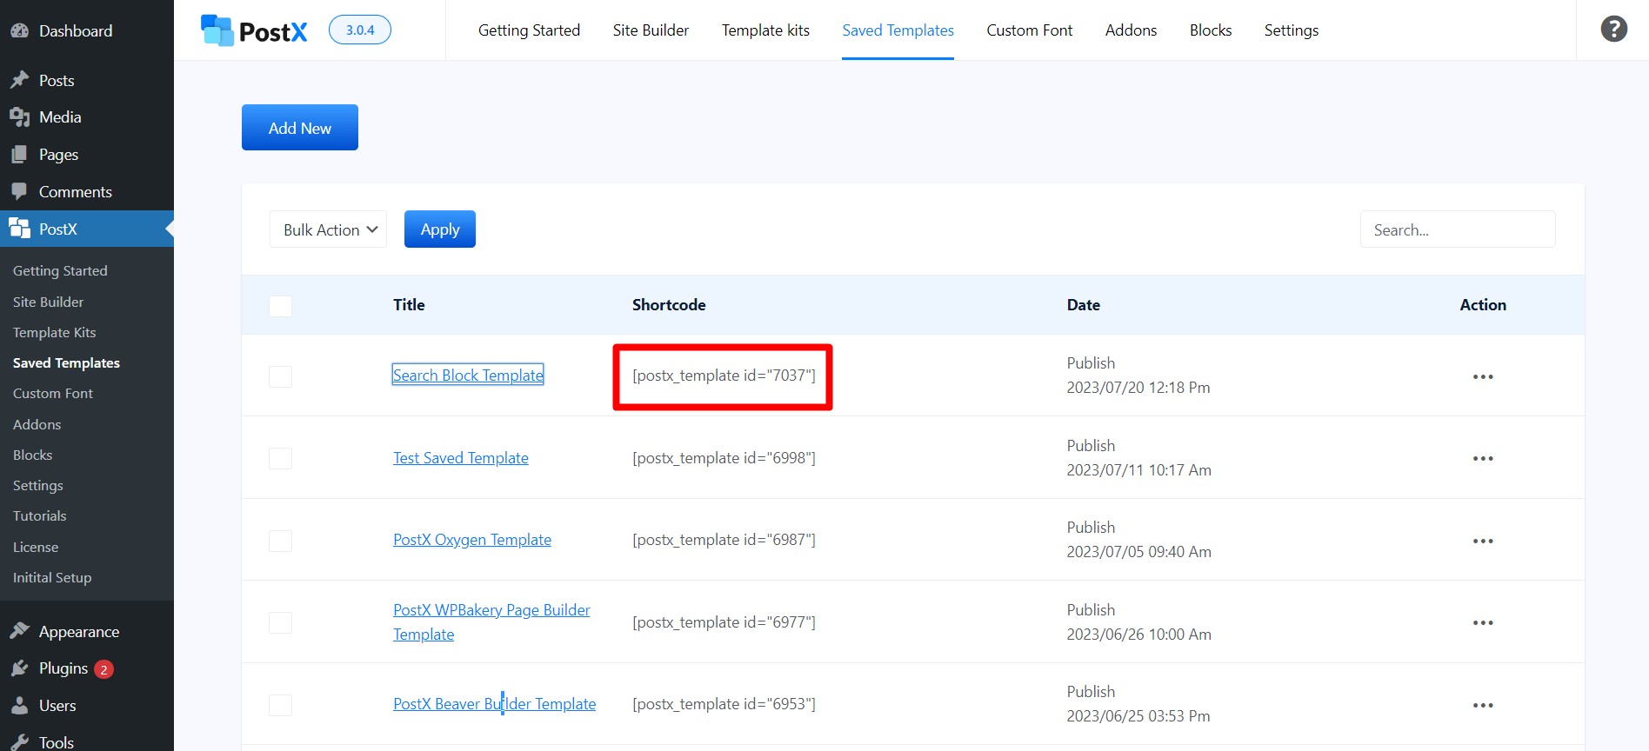Toggle the select-all checkbox in table header
This screenshot has width=1649, height=751.
coord(280,306)
